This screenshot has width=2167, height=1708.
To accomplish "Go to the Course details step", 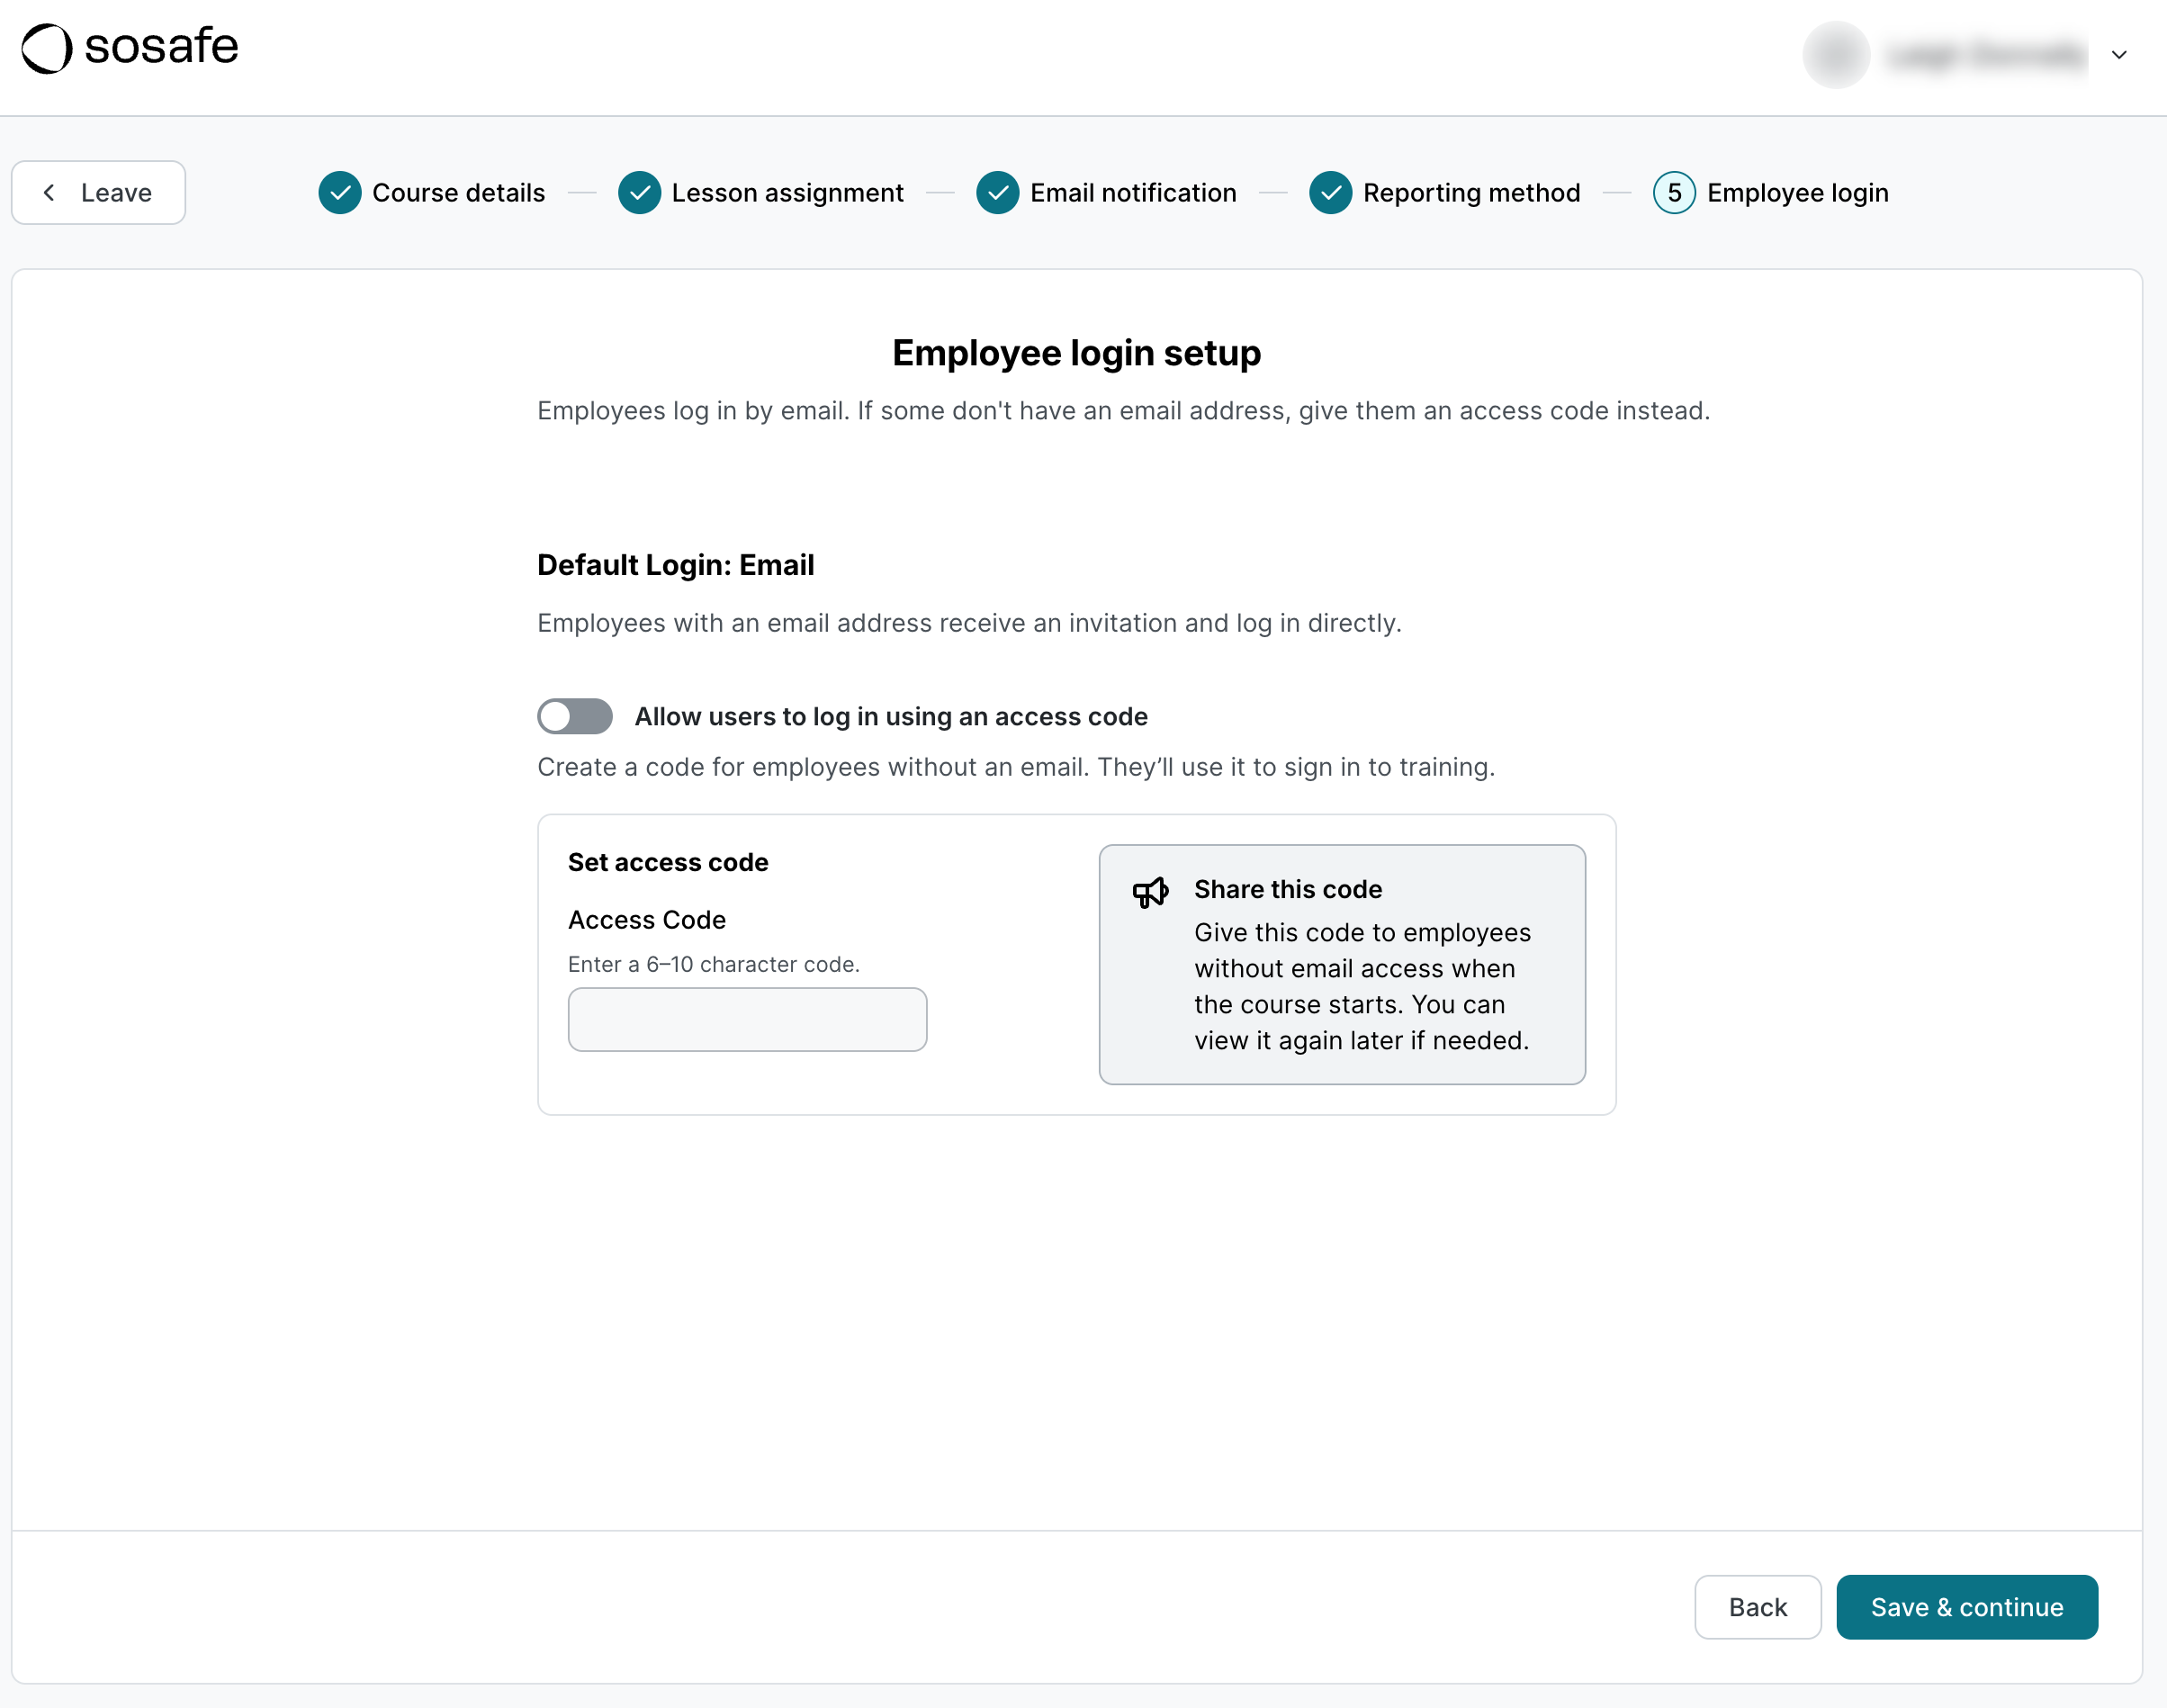I will tap(458, 193).
